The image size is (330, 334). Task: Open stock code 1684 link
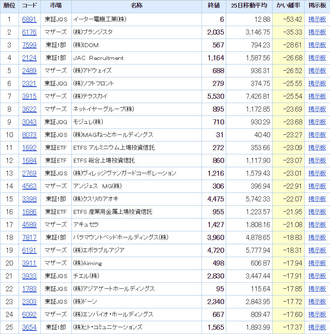click(x=29, y=160)
